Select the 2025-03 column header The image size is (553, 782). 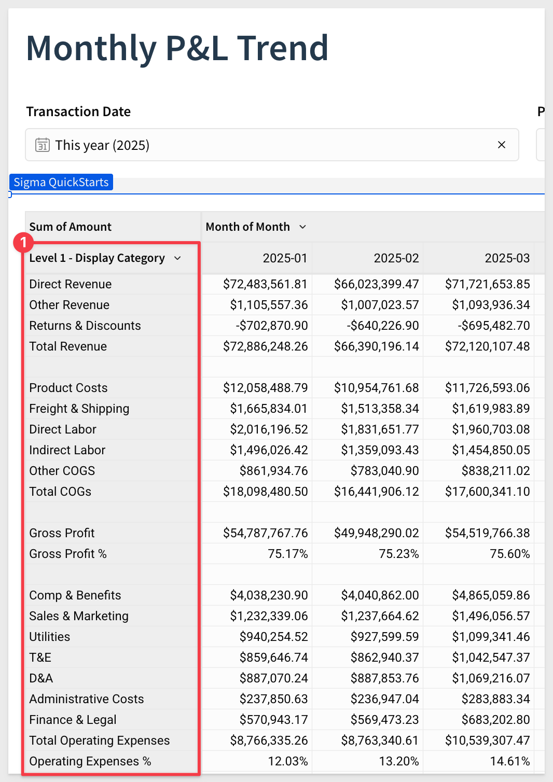[507, 258]
